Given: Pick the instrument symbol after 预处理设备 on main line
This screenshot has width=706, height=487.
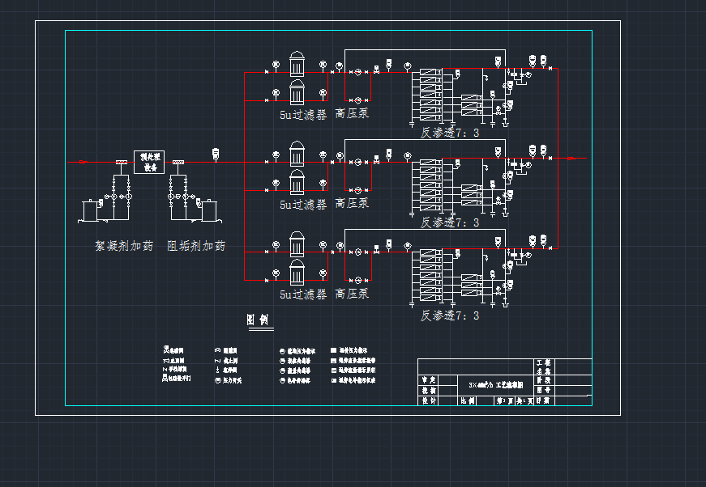Looking at the screenshot, I should (x=216, y=153).
